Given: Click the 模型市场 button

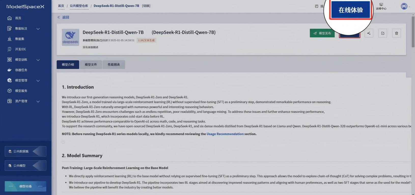Looking at the screenshot, I should click(x=25, y=186).
